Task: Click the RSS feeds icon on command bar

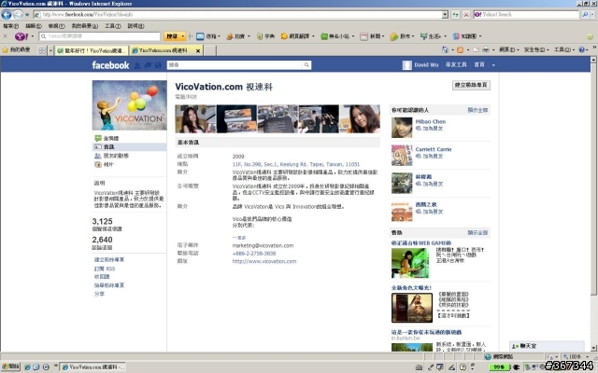Action: [461, 49]
